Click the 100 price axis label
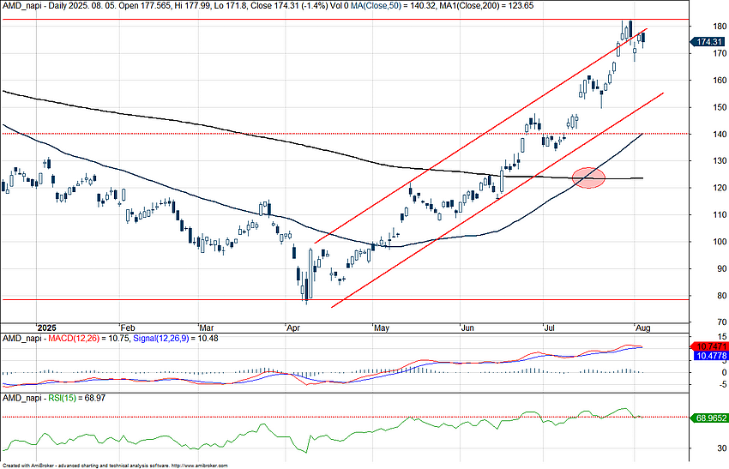 [x=720, y=241]
